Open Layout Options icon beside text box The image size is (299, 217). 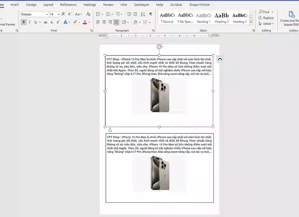[220, 59]
